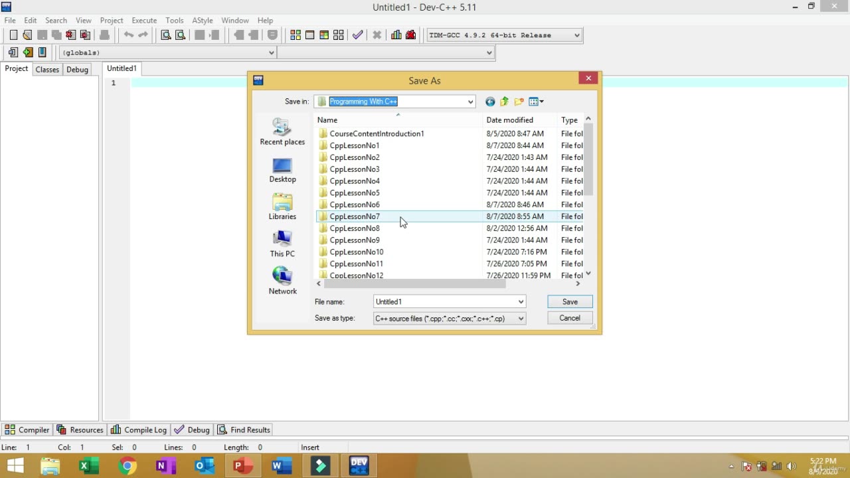The height and width of the screenshot is (478, 850).
Task: Select the CourseContentIntroduction1 folder
Action: [x=377, y=133]
